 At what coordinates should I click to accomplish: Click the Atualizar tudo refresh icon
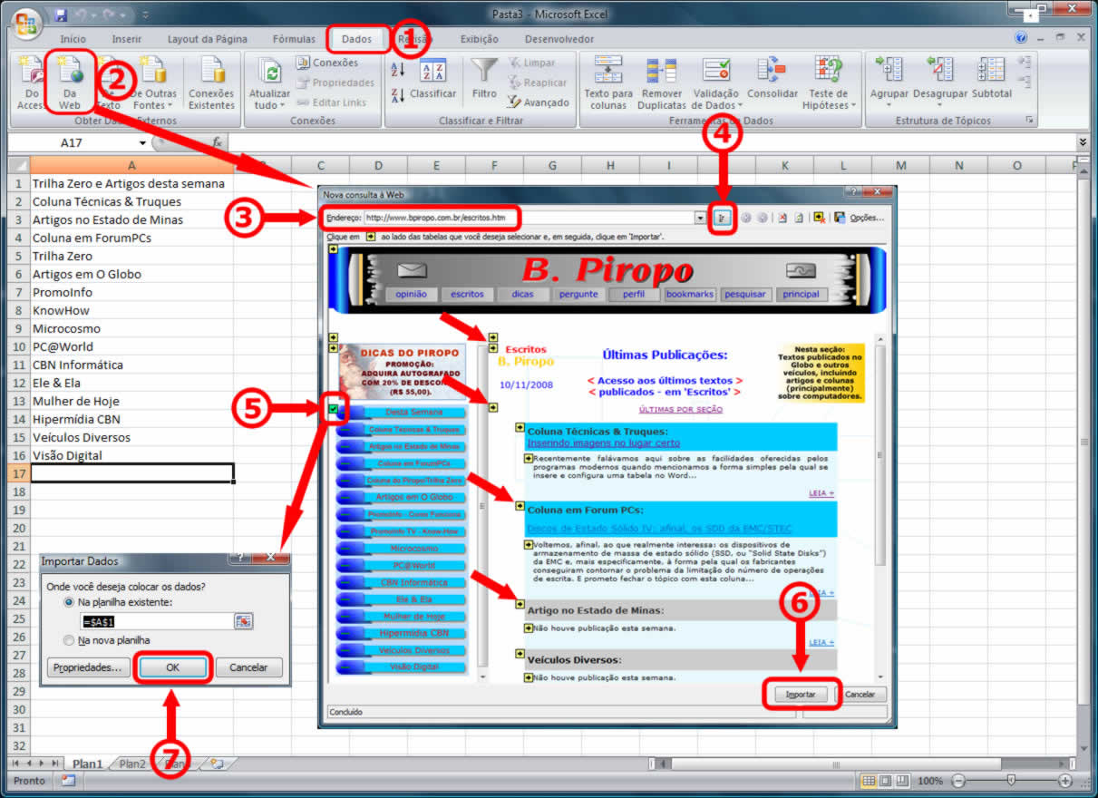tap(269, 72)
